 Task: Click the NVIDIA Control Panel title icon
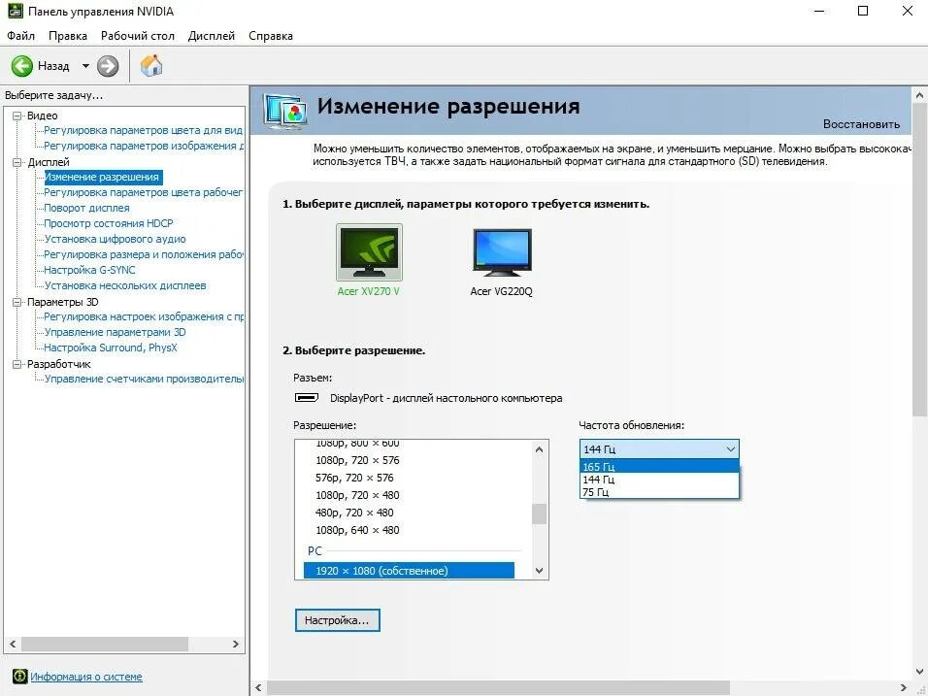[15, 11]
